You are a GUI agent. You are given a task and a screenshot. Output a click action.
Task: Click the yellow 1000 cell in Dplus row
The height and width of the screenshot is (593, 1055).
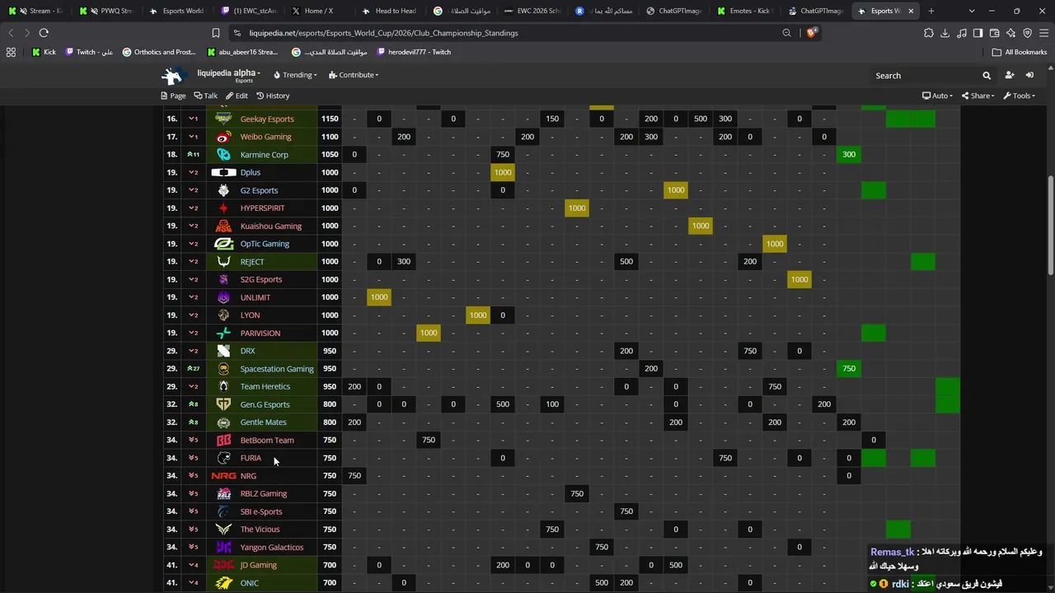pos(503,172)
